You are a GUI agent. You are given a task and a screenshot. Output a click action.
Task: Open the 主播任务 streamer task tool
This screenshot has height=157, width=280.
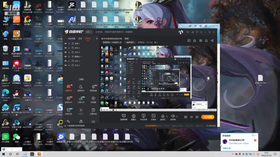pyautogui.click(x=93, y=111)
